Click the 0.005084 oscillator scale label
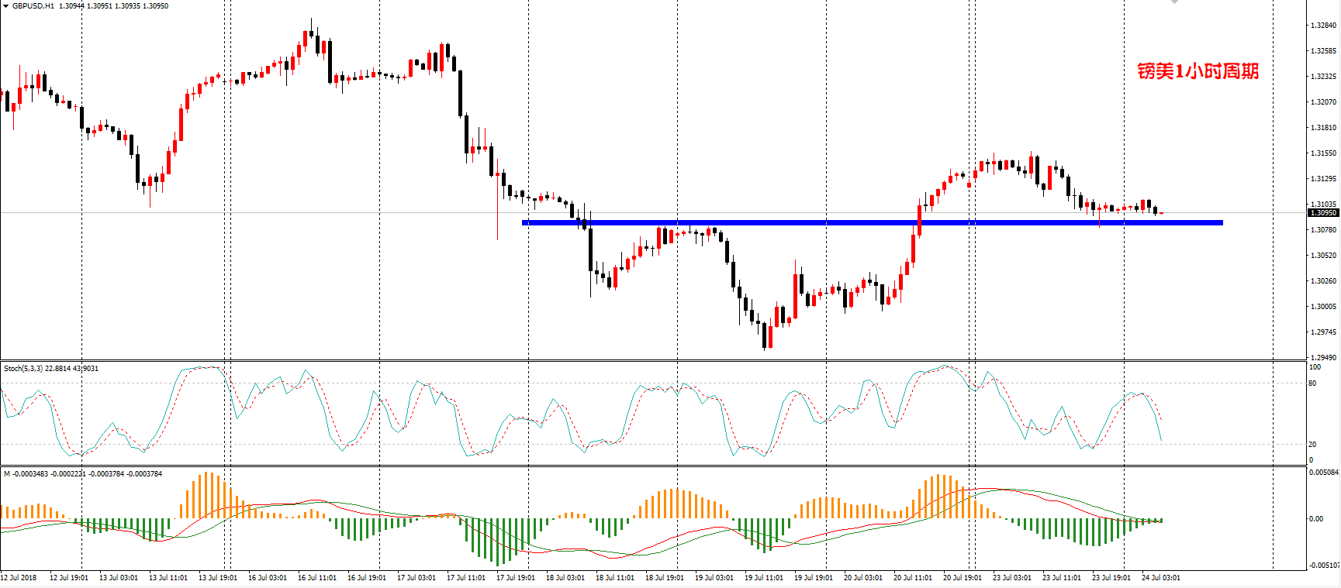The height and width of the screenshot is (588, 1341). 1323,472
